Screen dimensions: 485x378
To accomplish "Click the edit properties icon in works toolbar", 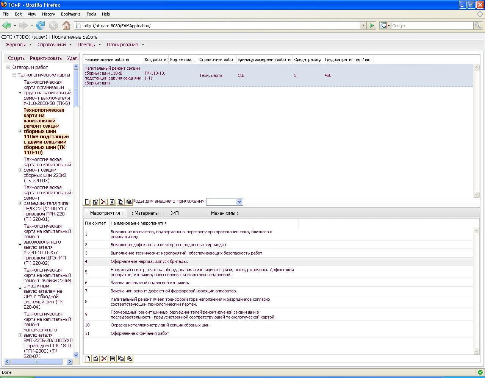I will (x=96, y=202).
